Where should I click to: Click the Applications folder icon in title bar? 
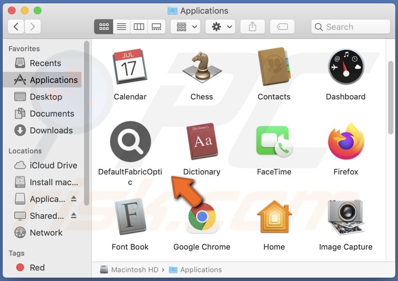point(173,11)
